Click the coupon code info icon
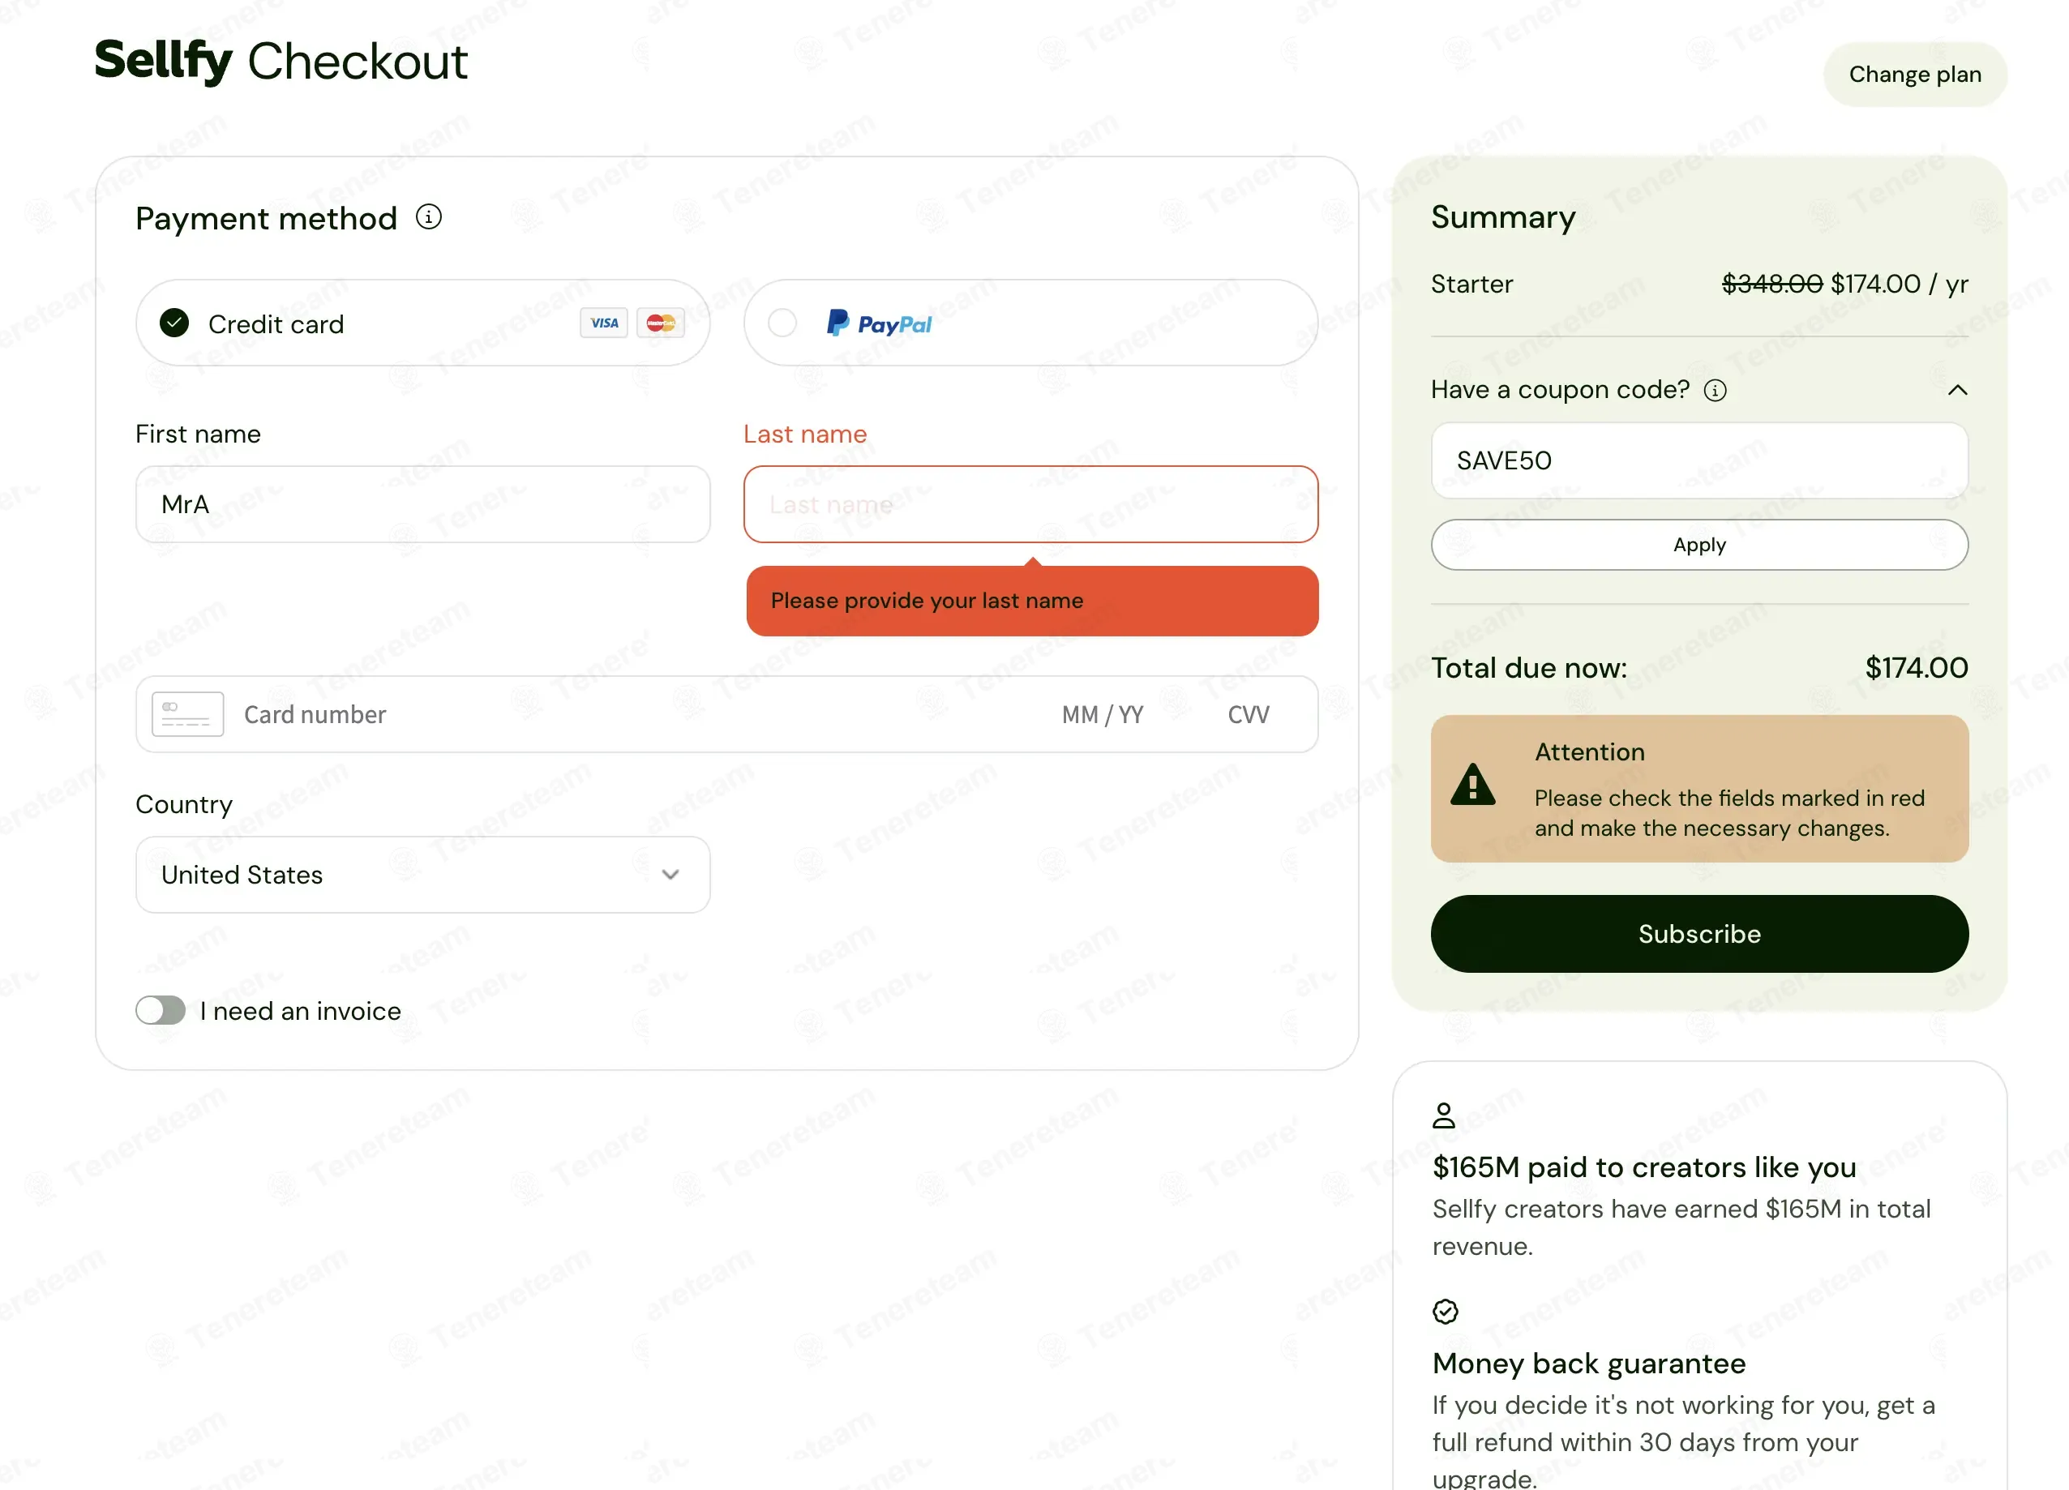2069x1490 pixels. pyautogui.click(x=1715, y=391)
